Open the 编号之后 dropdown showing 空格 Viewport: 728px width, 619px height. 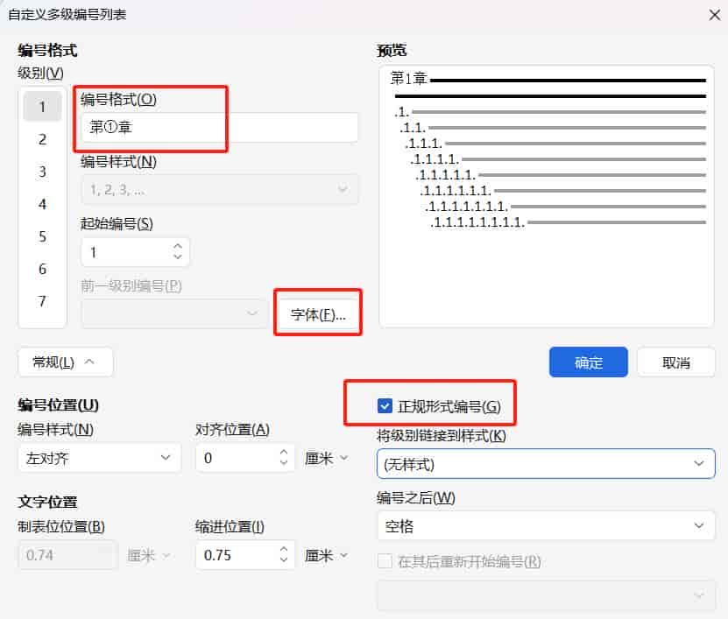click(546, 525)
